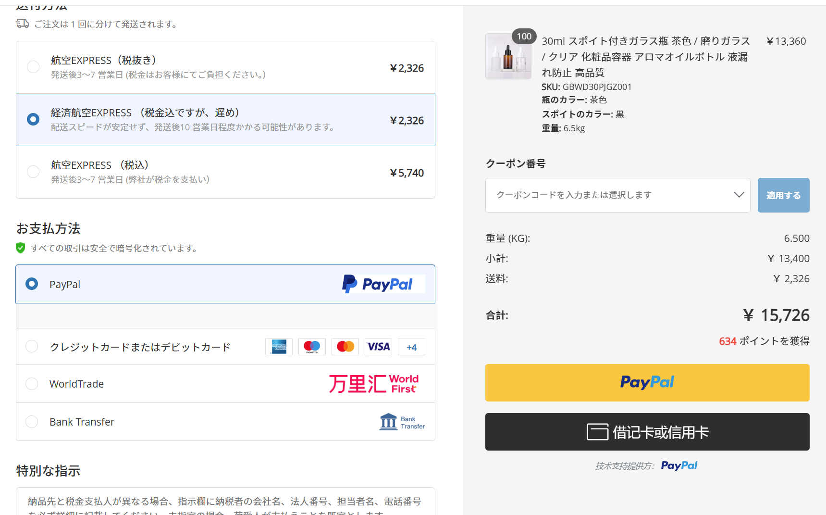This screenshot has width=826, height=515.
Task: Choose Bank Transfer payment radio button
Action: (32, 422)
